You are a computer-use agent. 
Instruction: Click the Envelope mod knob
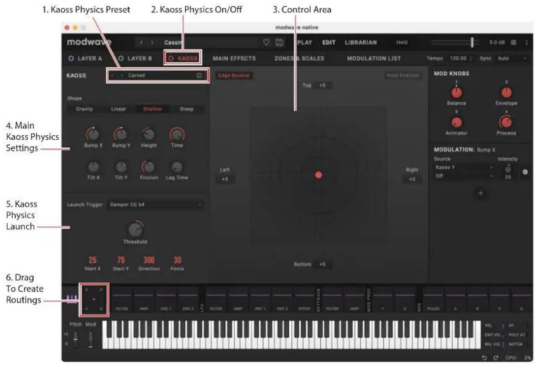coord(506,92)
